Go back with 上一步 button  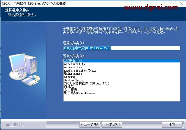(90, 124)
